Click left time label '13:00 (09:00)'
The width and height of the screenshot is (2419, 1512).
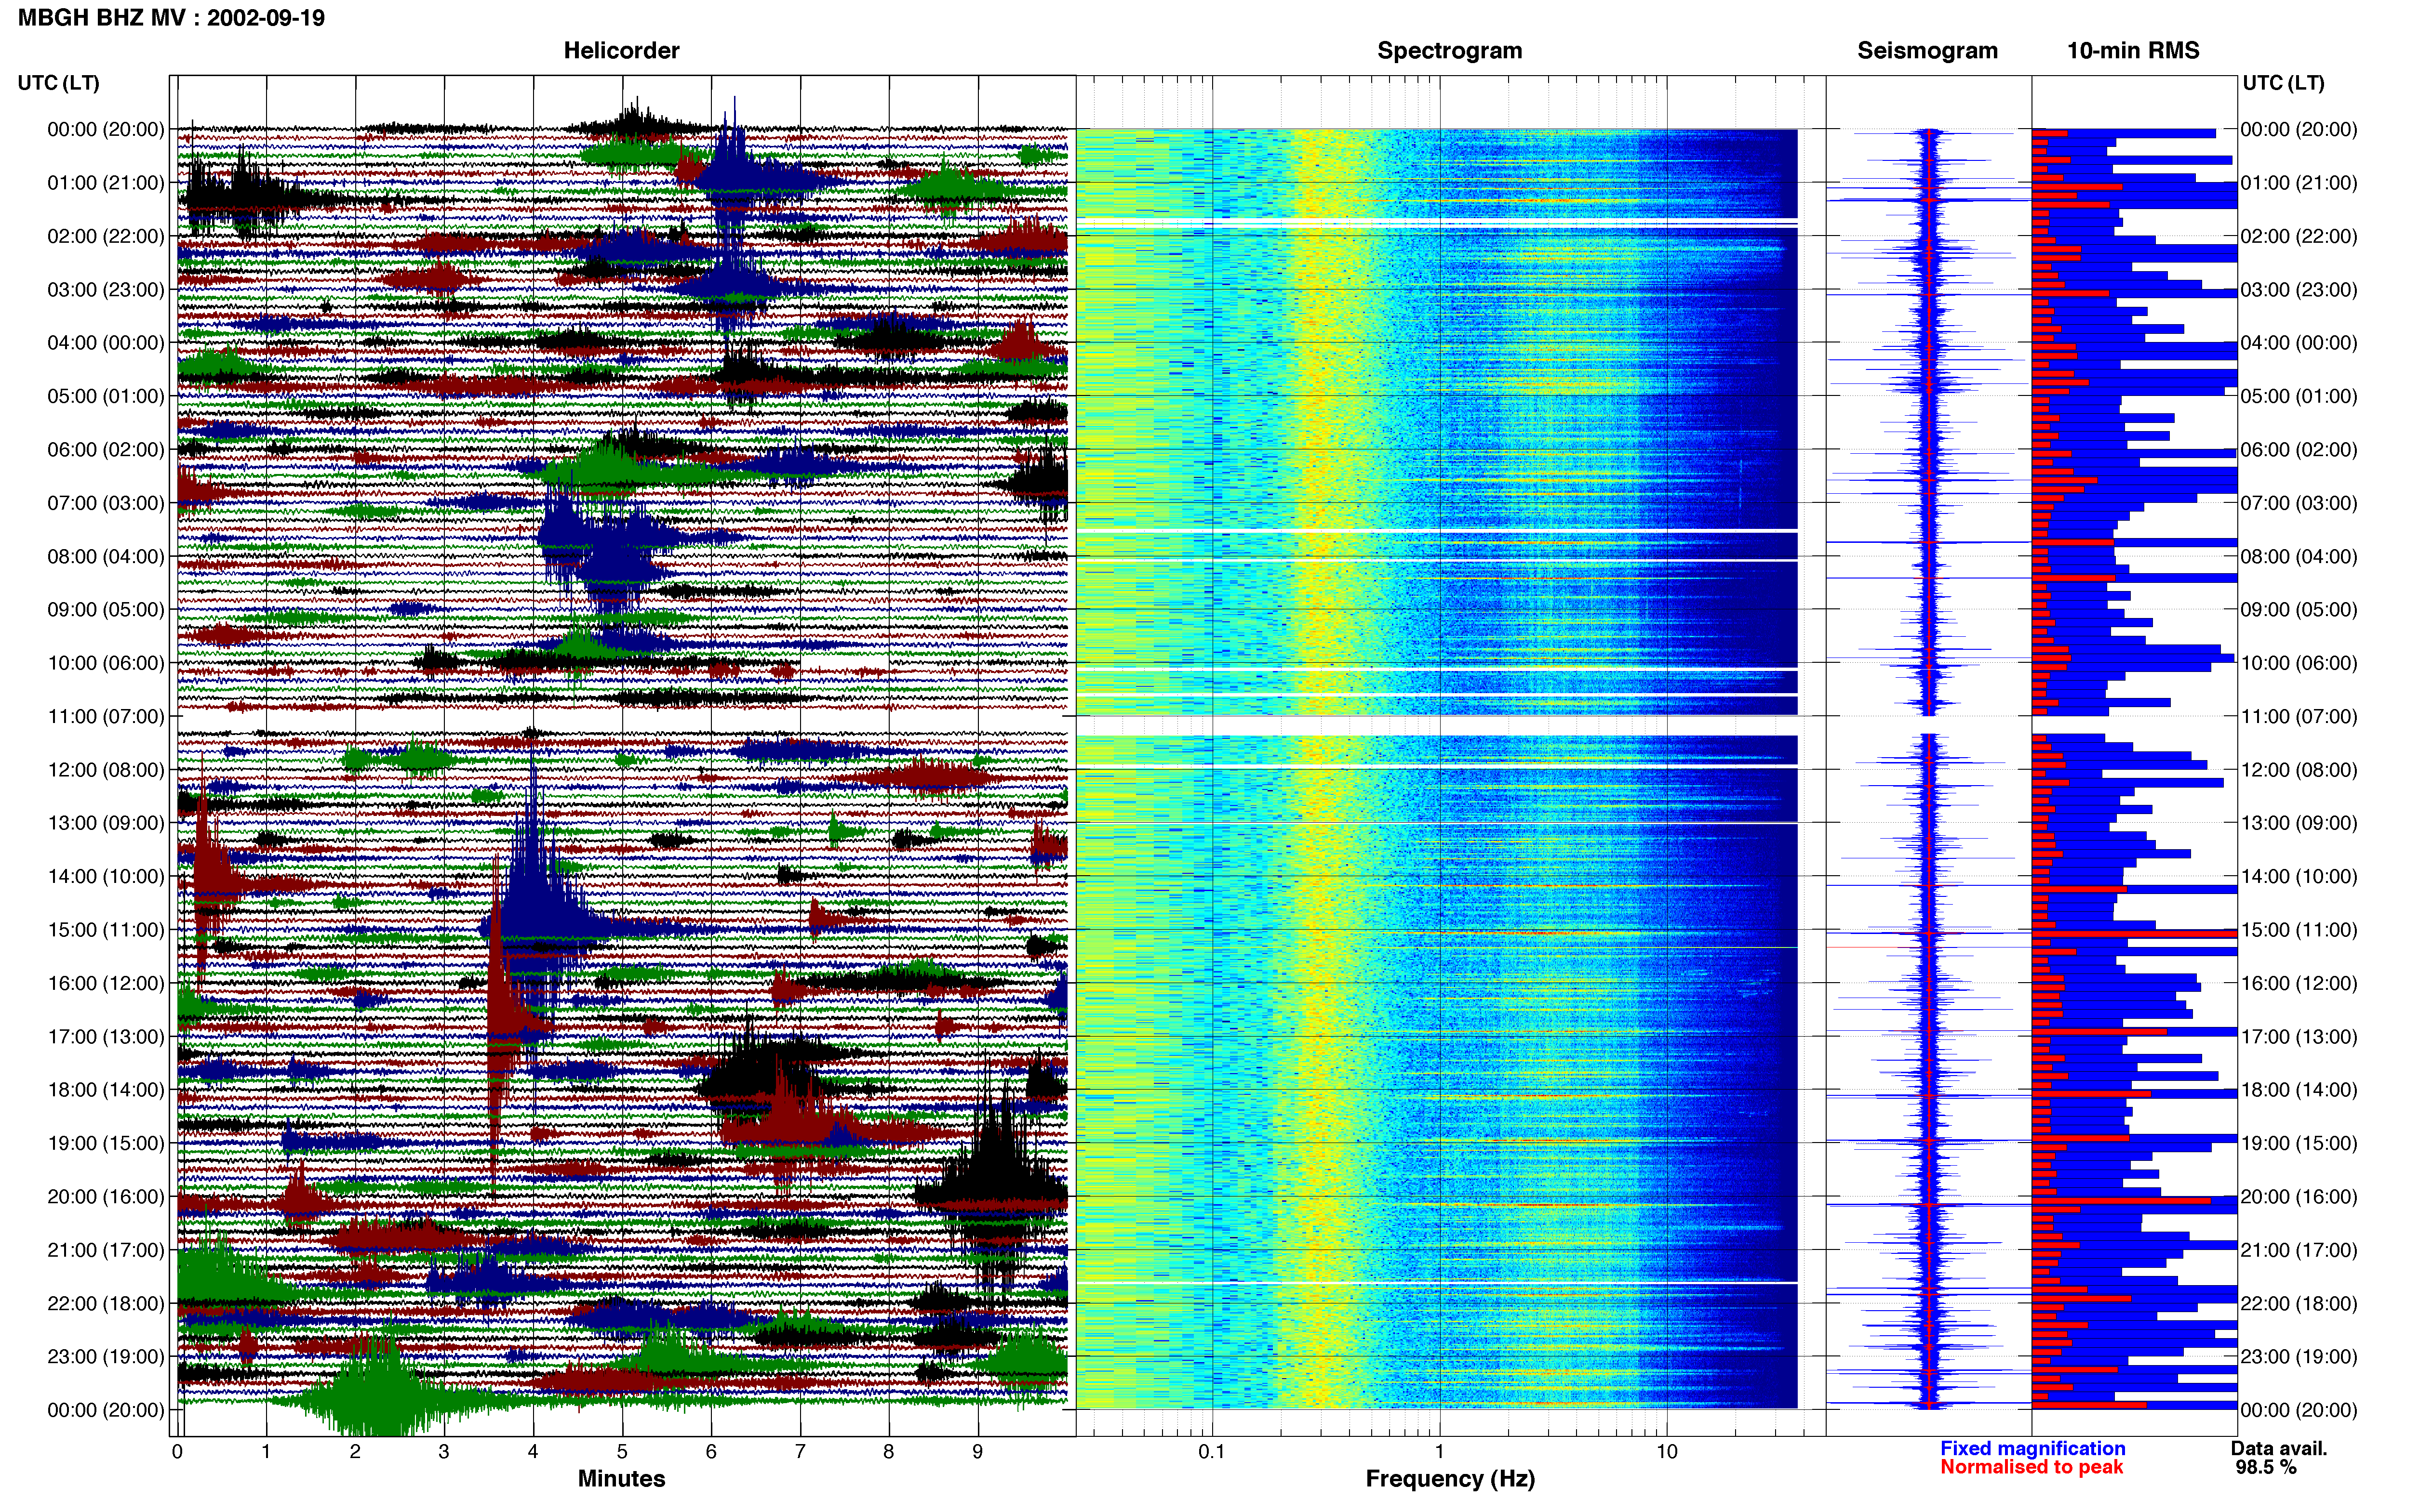point(106,823)
